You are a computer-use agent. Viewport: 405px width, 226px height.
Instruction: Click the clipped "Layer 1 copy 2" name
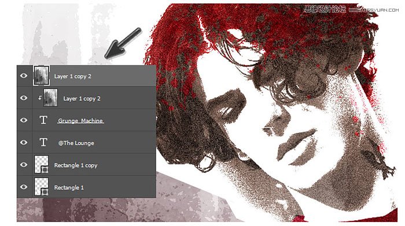point(82,99)
